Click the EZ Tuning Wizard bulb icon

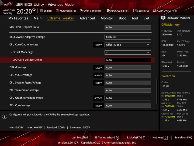(x=117, y=137)
